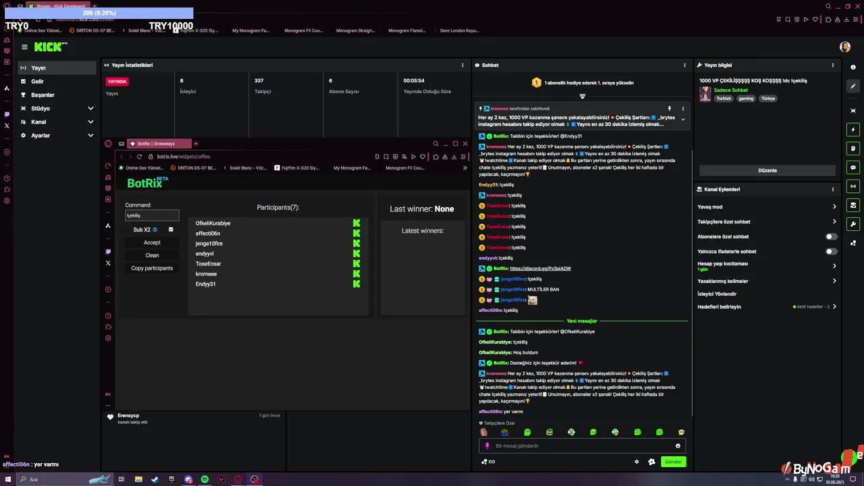Toggle Abonelere özel sohbet switch
The width and height of the screenshot is (864, 486).
click(832, 237)
